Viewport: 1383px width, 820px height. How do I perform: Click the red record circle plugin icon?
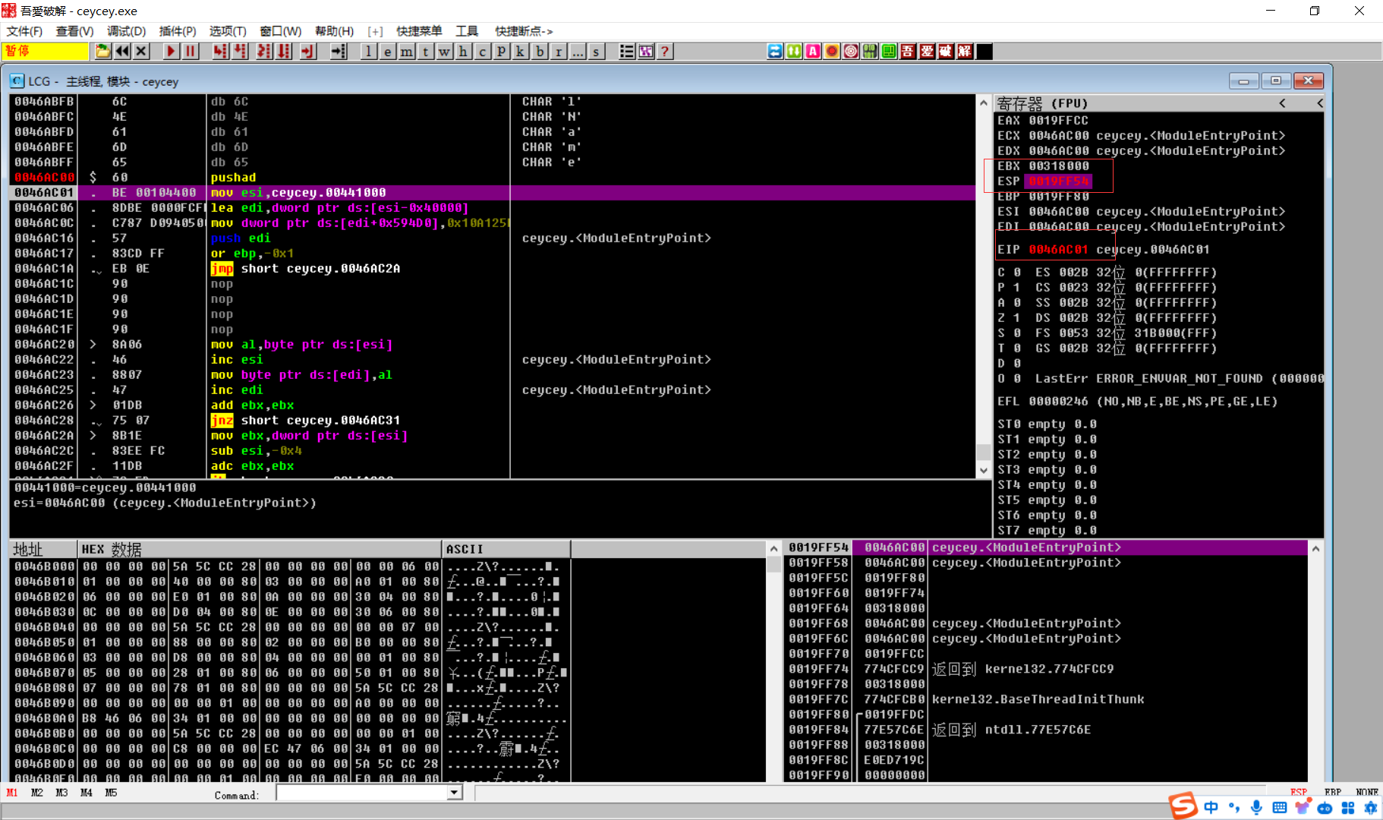coord(832,52)
